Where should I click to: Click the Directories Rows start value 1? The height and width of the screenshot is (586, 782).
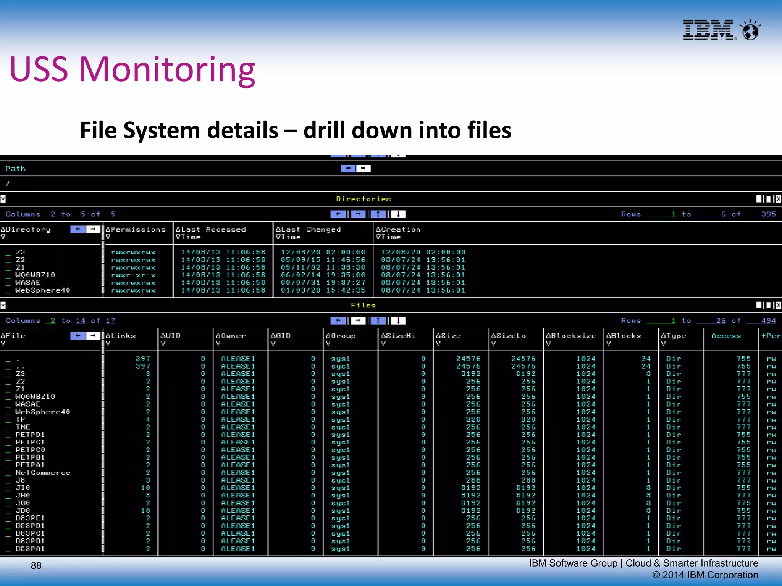tap(661, 214)
